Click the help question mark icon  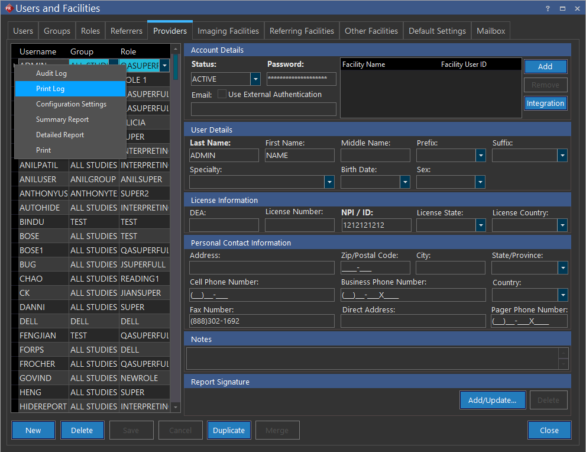coord(548,8)
